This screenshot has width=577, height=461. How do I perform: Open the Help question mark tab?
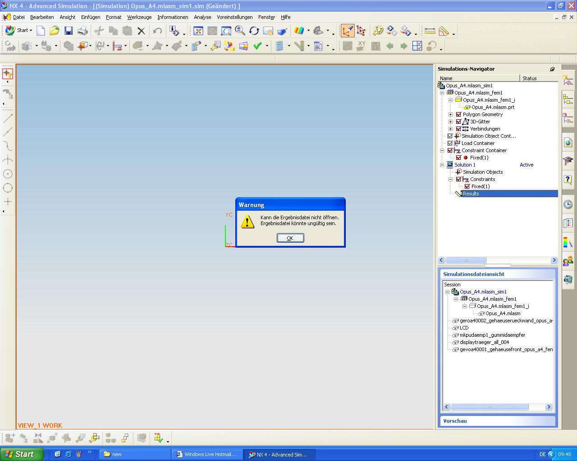pos(568,180)
